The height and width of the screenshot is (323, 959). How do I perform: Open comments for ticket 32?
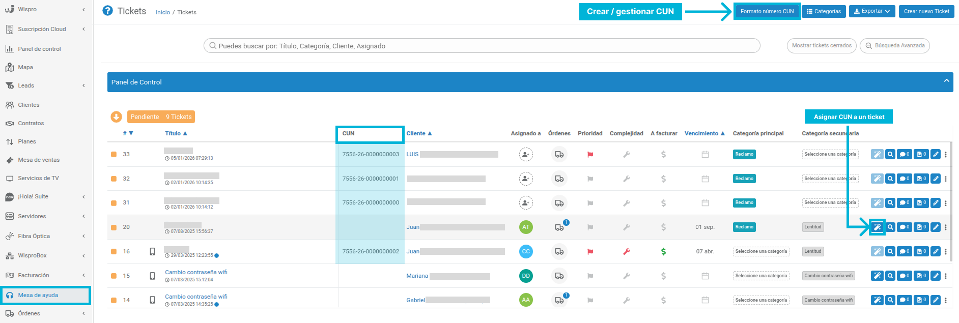pos(905,179)
